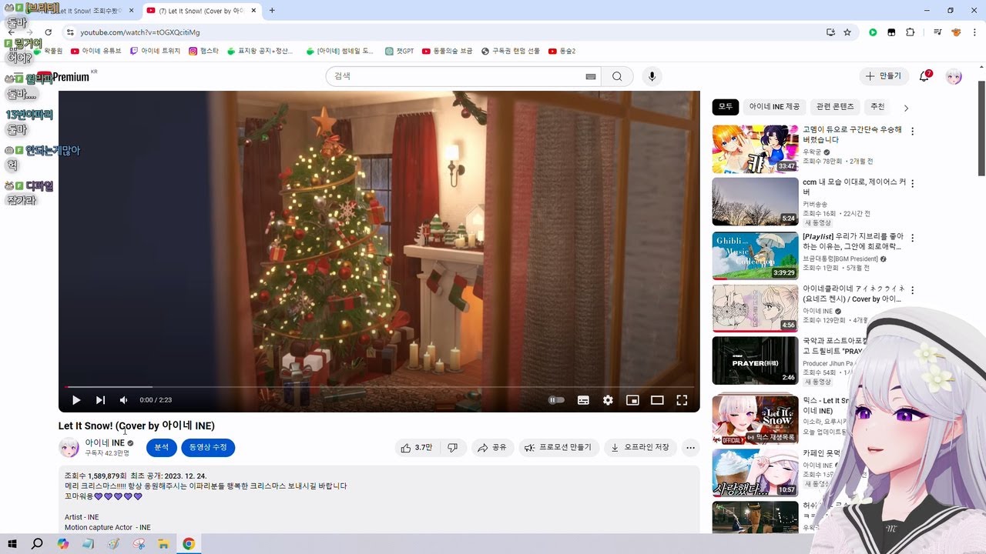This screenshot has width=986, height=554.
Task: Enter fullscreen video mode
Action: tap(682, 400)
